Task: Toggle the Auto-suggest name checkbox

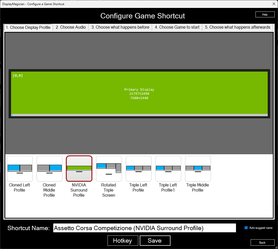Action: (246, 228)
